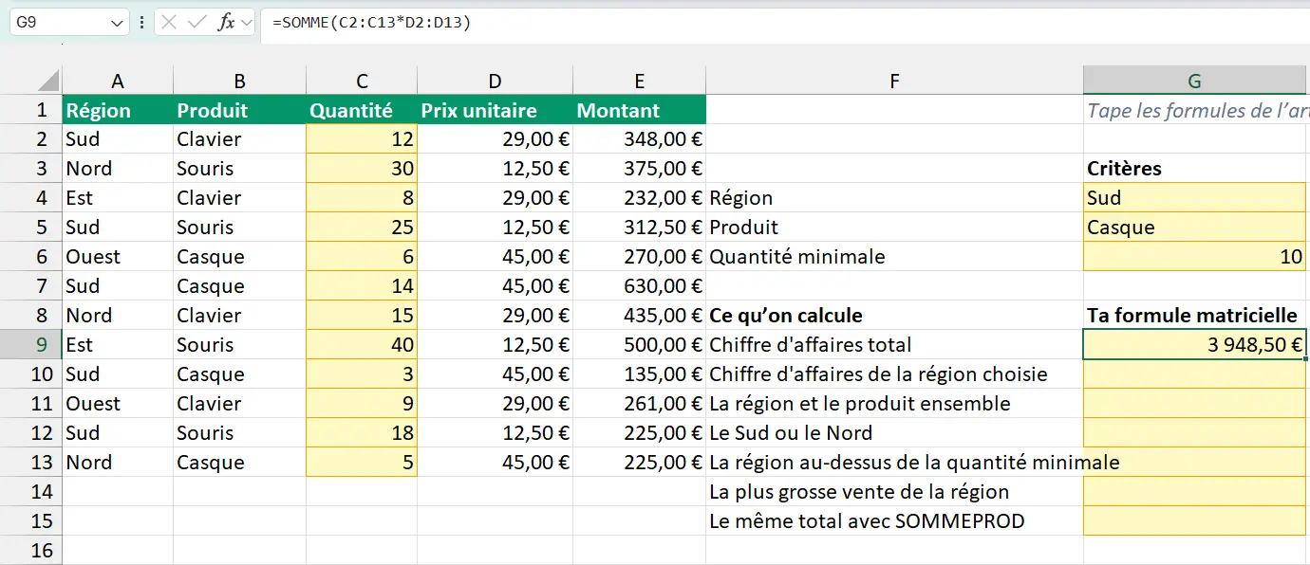
Task: Select column C header
Action: [362, 82]
